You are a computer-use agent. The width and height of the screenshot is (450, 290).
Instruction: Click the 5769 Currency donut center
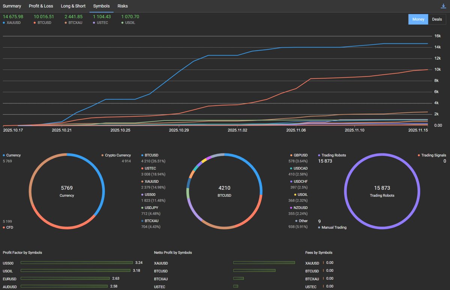coord(66,191)
